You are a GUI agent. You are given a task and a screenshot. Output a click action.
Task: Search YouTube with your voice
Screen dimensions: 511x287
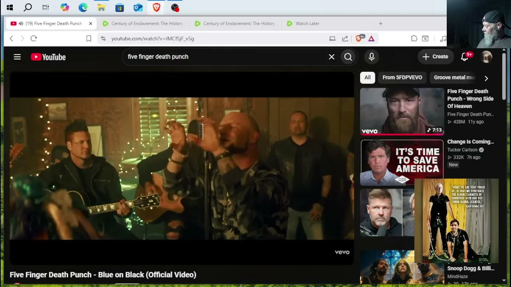click(372, 57)
